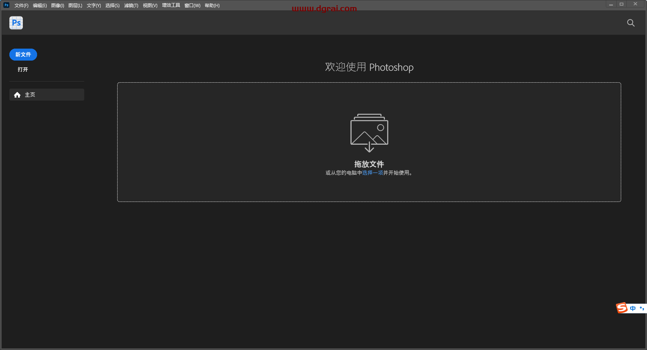Click the Sogou punctuation mode icon
This screenshot has height=350, width=647.
(642, 308)
